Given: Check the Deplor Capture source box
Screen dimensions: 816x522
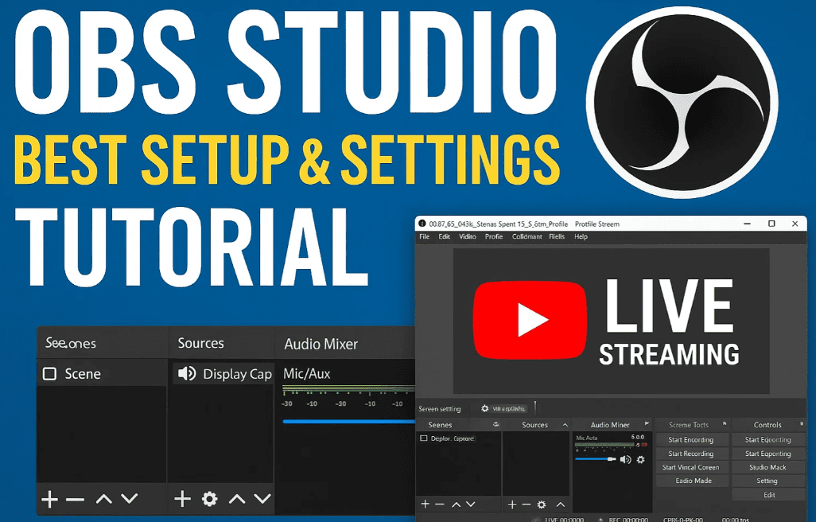Looking at the screenshot, I should click(x=425, y=438).
